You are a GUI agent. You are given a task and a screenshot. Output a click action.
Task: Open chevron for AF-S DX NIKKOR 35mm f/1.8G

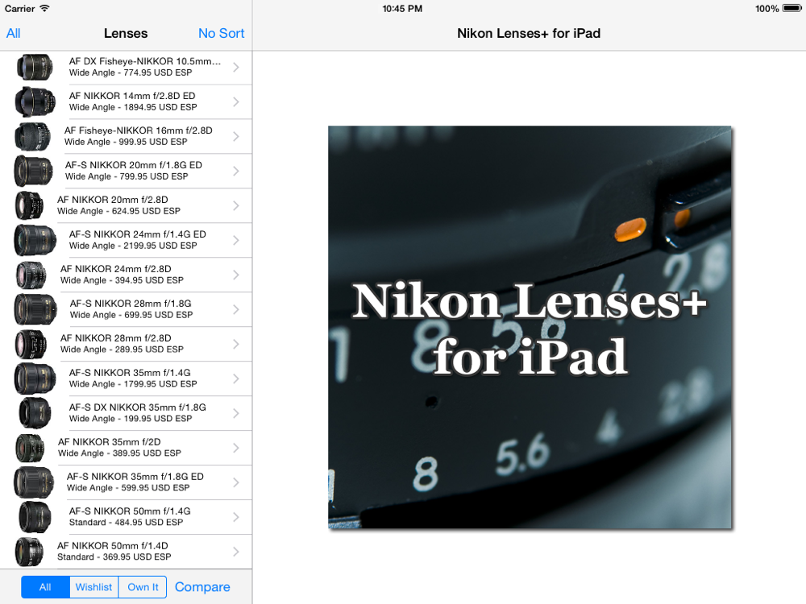236,413
